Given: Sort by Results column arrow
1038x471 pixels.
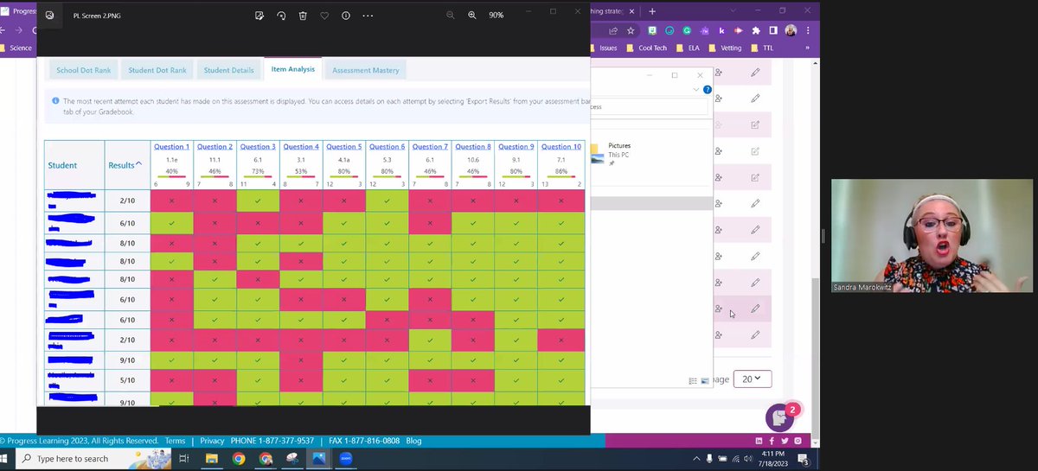Looking at the screenshot, I should click(139, 164).
